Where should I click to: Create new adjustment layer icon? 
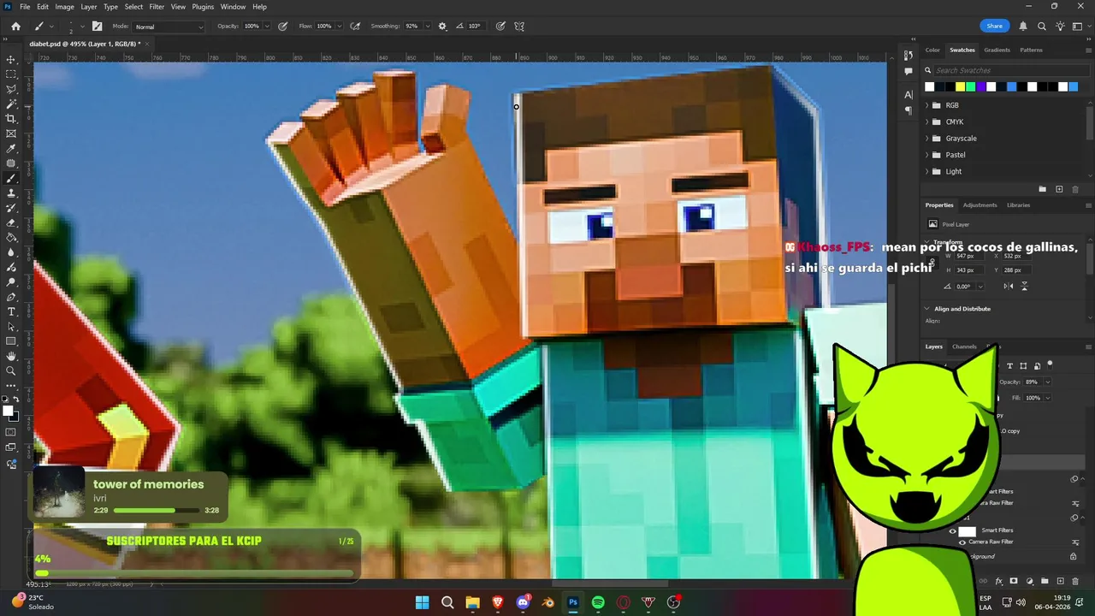click(1029, 582)
